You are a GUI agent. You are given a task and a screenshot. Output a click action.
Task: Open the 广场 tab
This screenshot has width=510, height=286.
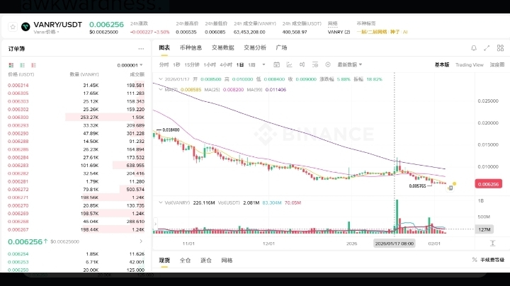click(281, 47)
